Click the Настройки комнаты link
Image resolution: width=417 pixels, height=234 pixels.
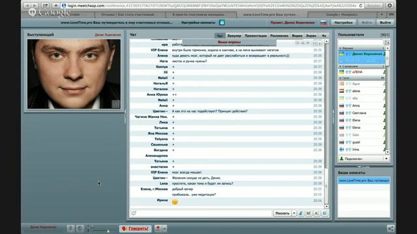[198, 23]
